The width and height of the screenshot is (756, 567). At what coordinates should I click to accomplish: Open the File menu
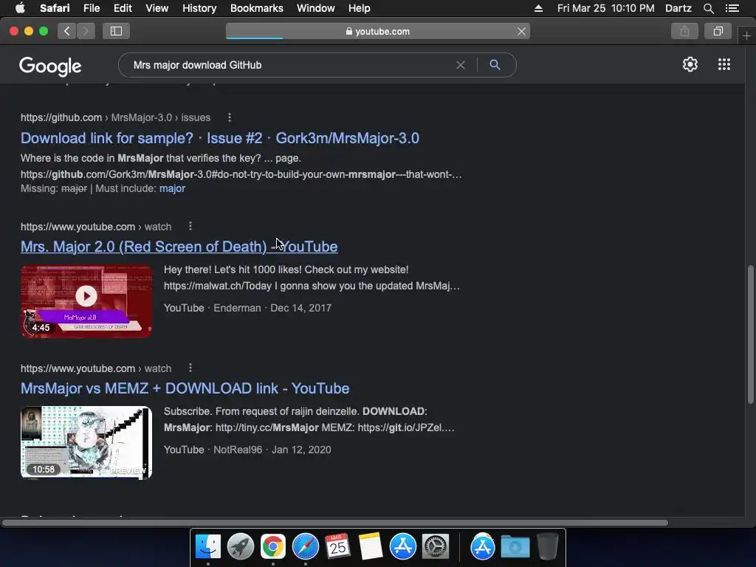pyautogui.click(x=91, y=8)
